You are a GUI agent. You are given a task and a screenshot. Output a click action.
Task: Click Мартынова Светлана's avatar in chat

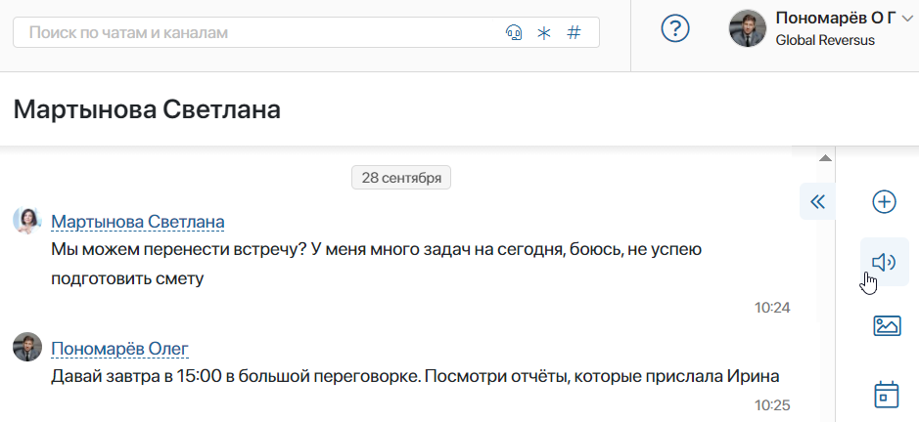pos(27,221)
